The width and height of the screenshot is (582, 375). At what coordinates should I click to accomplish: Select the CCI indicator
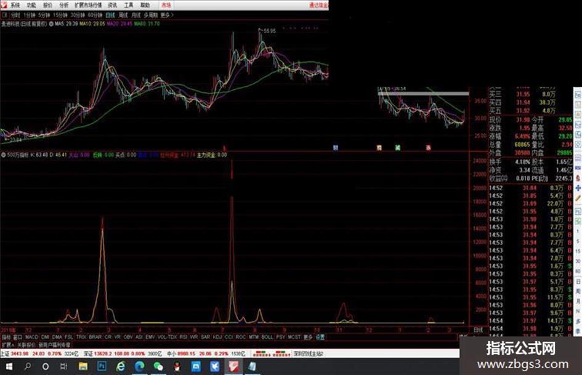(228, 337)
